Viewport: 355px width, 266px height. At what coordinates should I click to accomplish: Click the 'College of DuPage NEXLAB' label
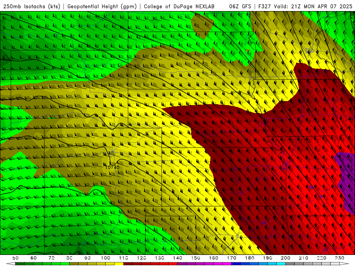point(179,6)
